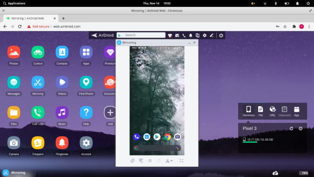
Task: Open the Files folder icon
Action: [13, 112]
